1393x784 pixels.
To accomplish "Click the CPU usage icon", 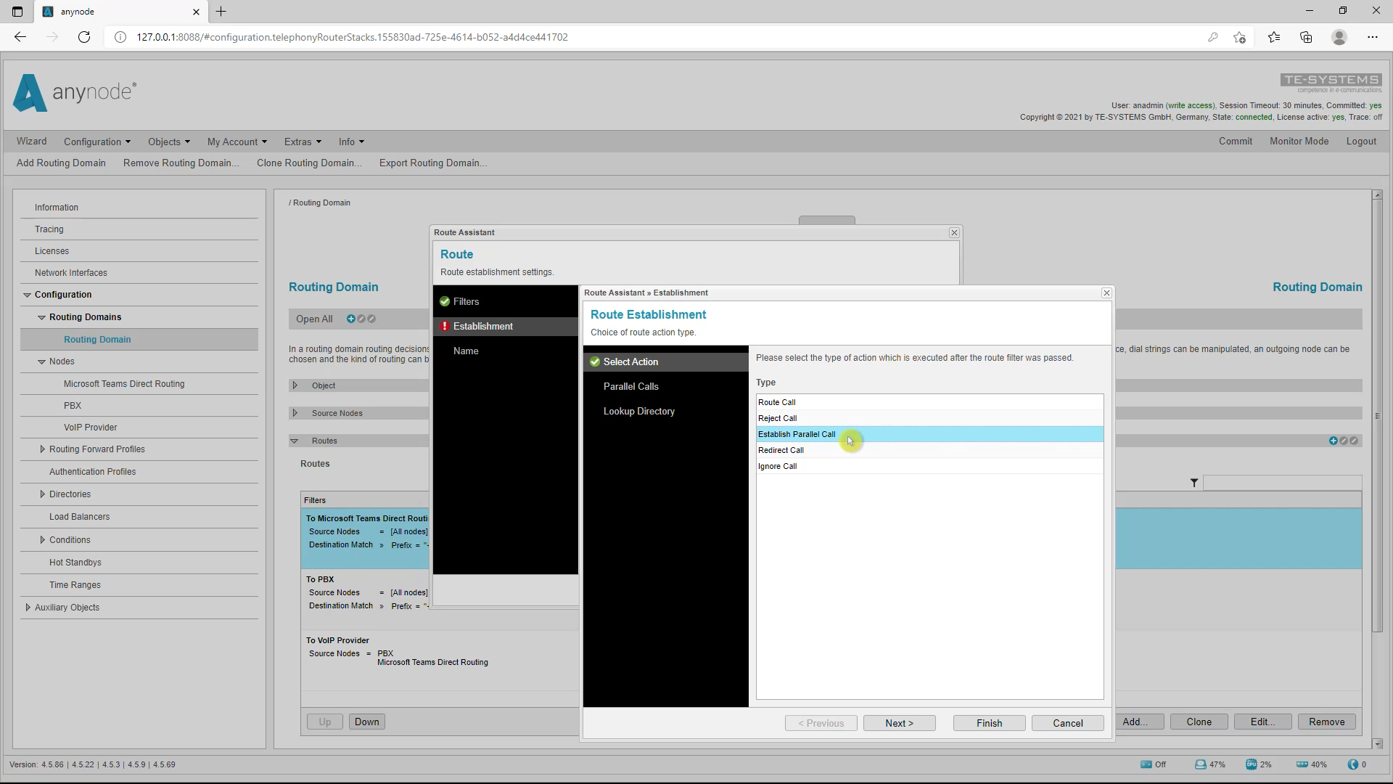I will pyautogui.click(x=1252, y=764).
